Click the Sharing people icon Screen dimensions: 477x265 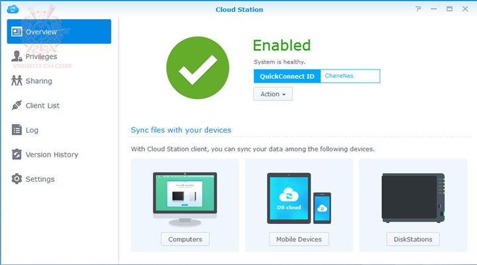[x=17, y=81]
